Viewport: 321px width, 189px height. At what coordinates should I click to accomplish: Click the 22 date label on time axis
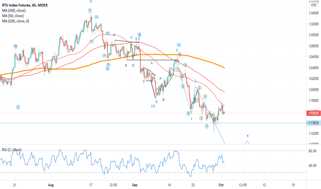tap(193, 185)
